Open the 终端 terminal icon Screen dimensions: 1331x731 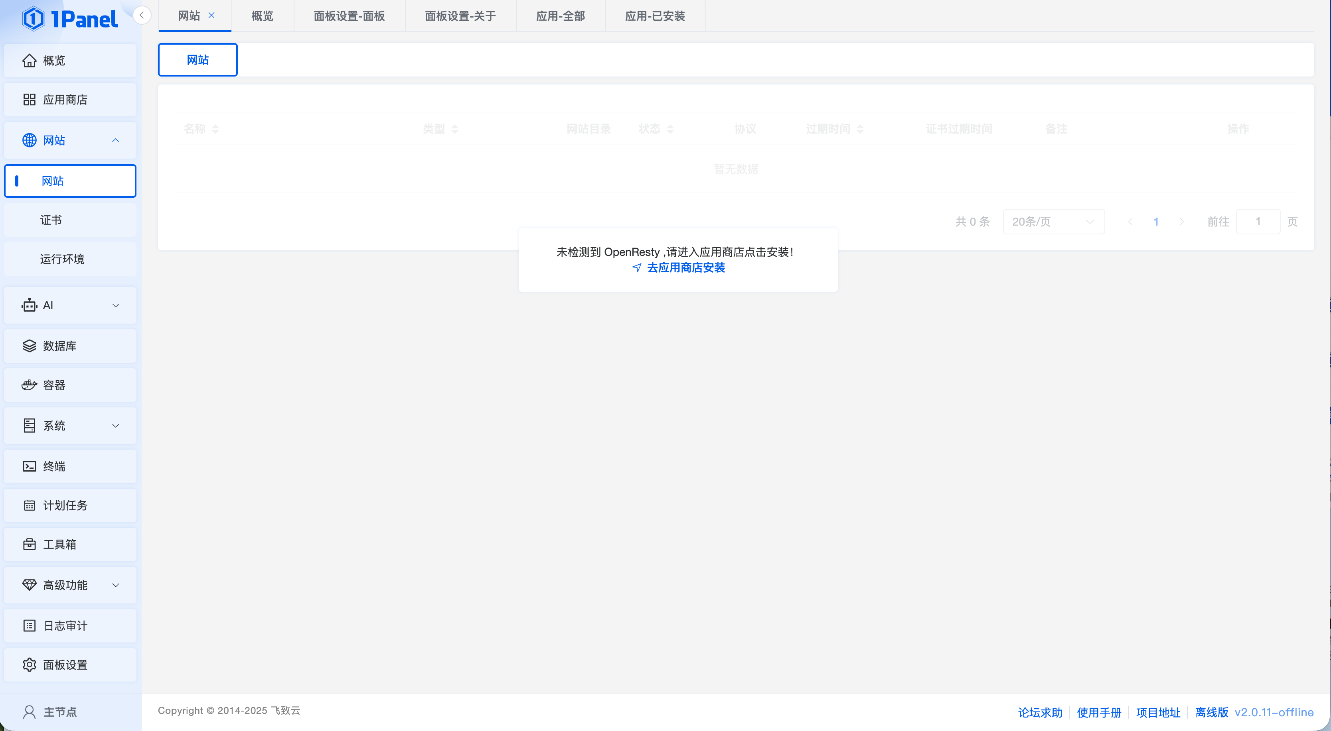point(30,466)
